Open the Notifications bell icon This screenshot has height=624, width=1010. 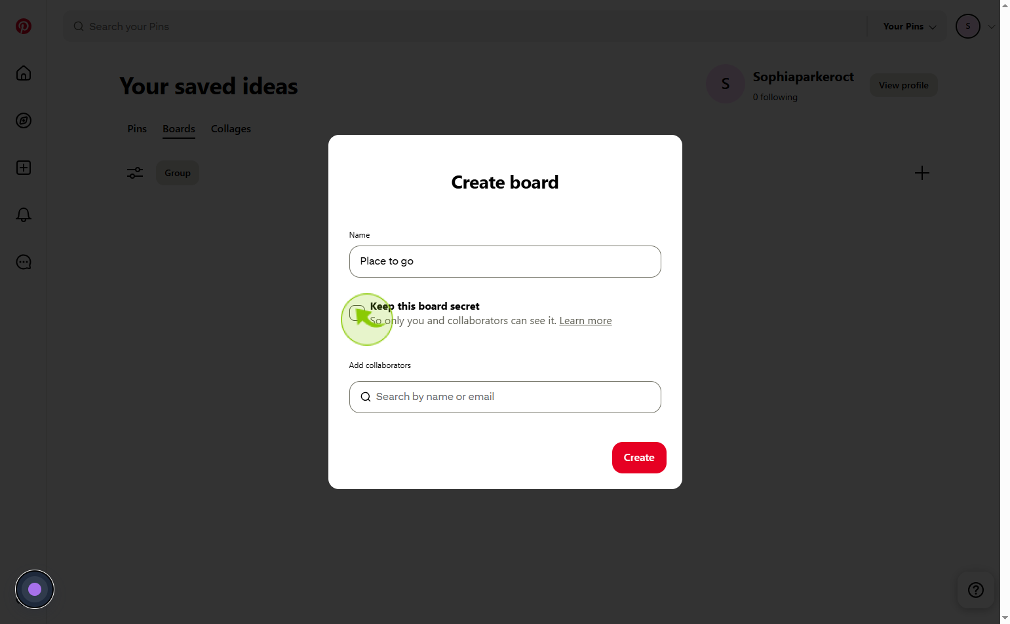24,215
